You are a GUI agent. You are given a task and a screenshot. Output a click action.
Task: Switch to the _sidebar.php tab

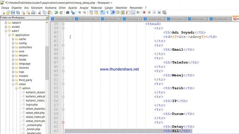click(62, 19)
